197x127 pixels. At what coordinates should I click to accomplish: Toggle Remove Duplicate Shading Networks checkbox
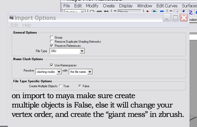pyautogui.click(x=52, y=41)
